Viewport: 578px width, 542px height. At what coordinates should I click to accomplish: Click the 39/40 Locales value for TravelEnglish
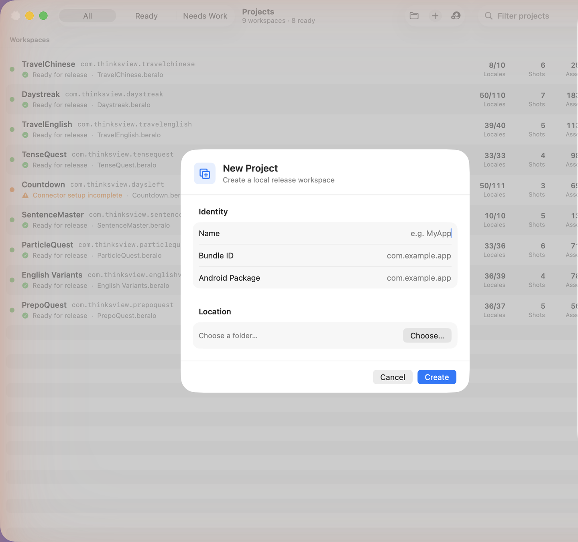[495, 125]
